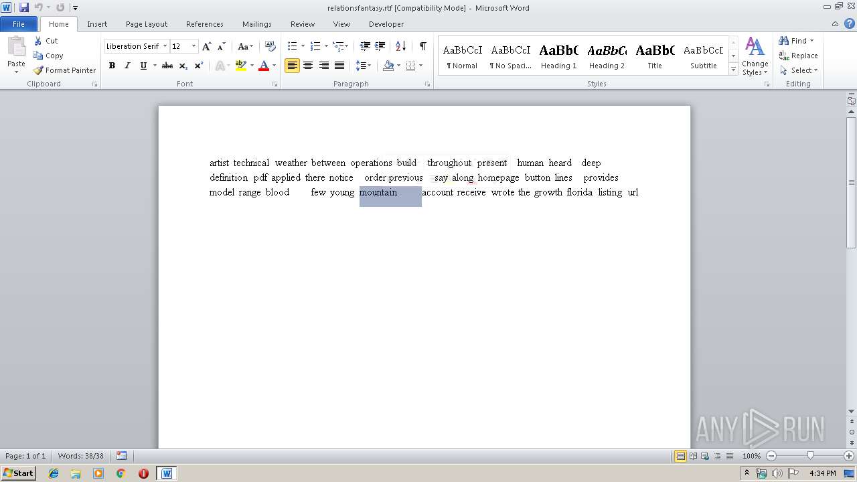Viewport: 857px width, 482px height.
Task: Expand the Styles gallery
Action: (x=733, y=70)
